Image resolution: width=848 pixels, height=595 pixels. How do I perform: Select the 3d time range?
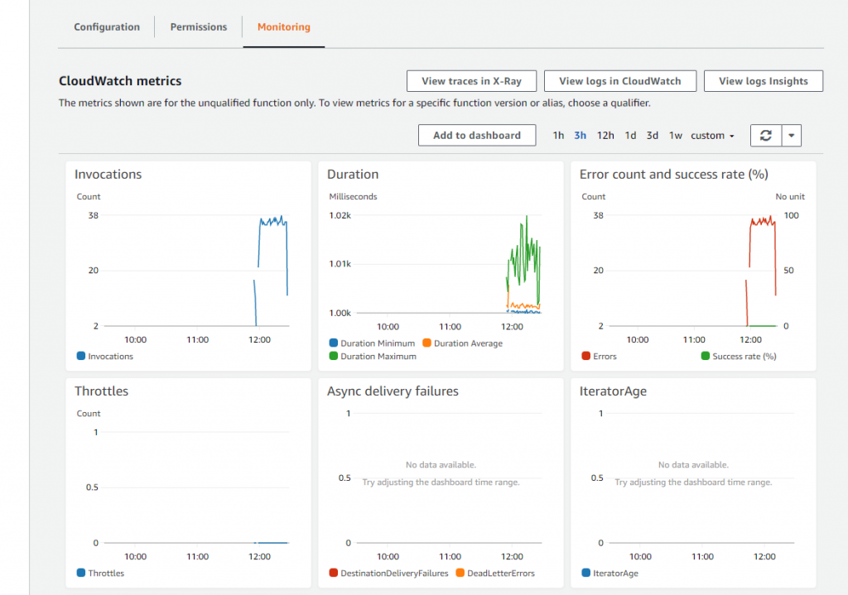(653, 135)
